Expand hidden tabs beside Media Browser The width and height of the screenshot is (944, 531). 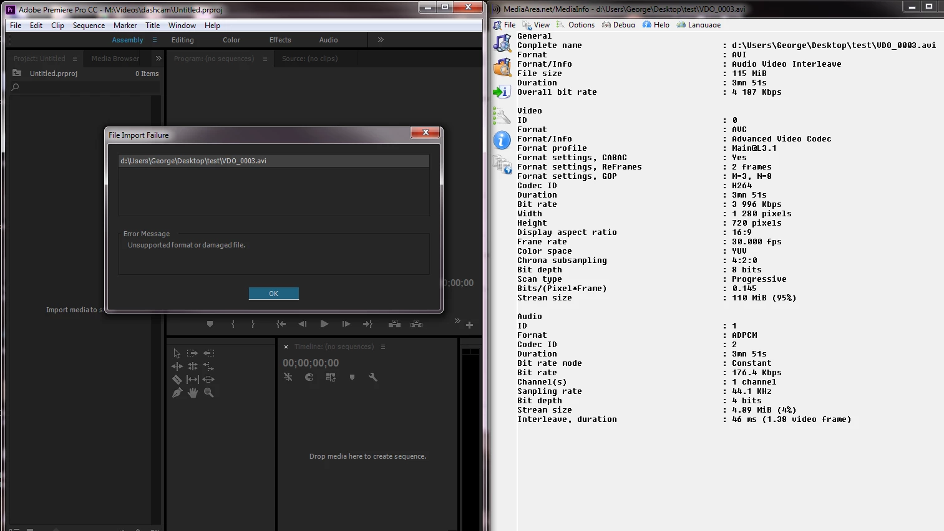point(158,59)
